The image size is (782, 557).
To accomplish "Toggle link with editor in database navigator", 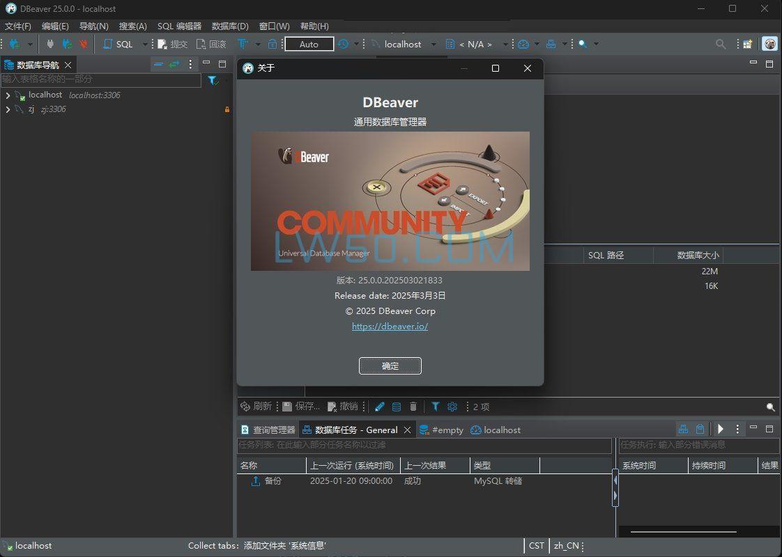I will pos(174,64).
